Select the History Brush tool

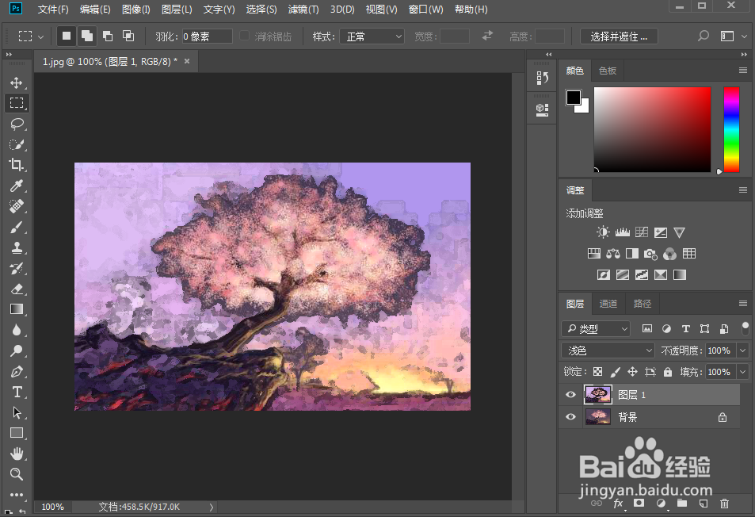17,268
